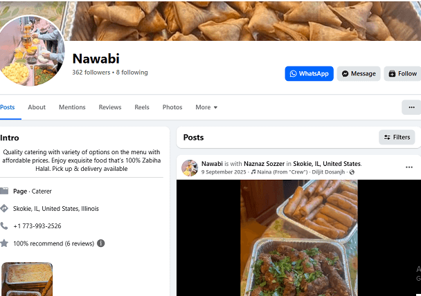This screenshot has height=296, width=421.
Task: Open the food tray photo thumbnail
Action: [26, 279]
